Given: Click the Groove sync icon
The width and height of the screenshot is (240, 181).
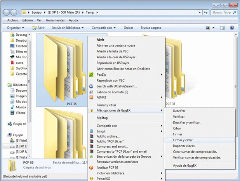Looking at the screenshot, I should pos(91,157).
